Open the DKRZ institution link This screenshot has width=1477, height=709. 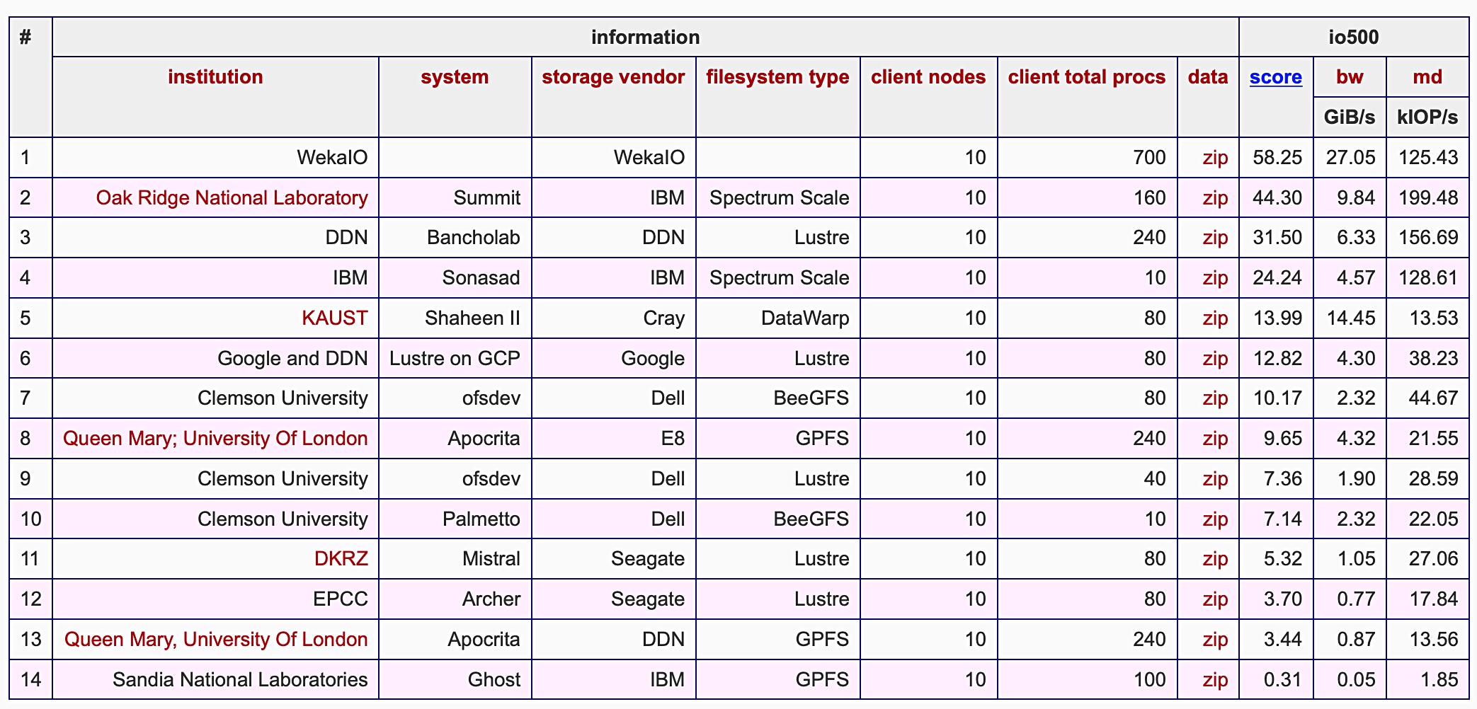pyautogui.click(x=341, y=559)
